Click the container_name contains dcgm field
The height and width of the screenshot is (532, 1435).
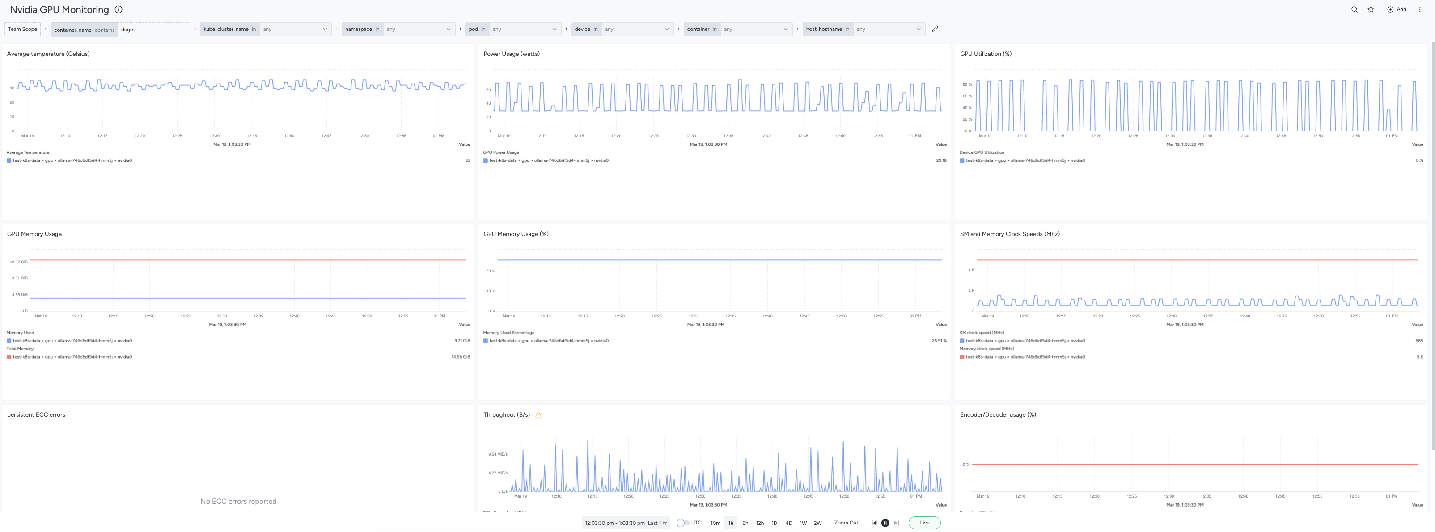pyautogui.click(x=120, y=30)
